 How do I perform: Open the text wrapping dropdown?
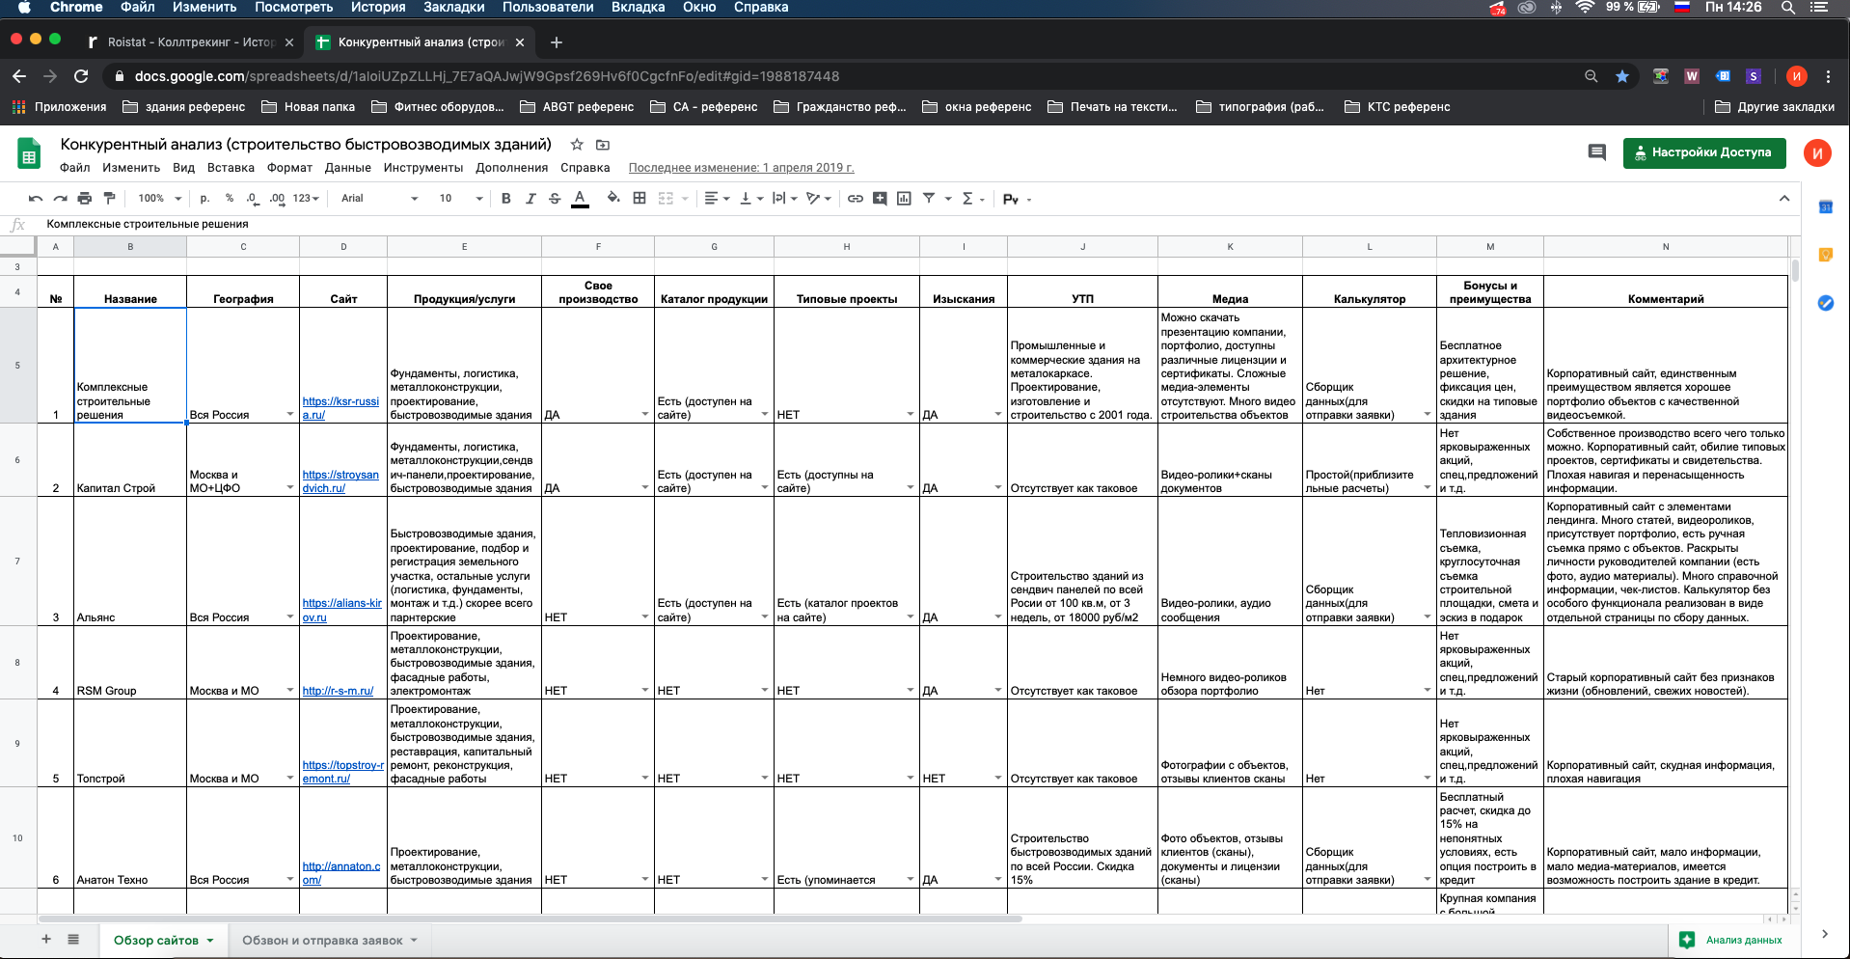[x=784, y=199]
